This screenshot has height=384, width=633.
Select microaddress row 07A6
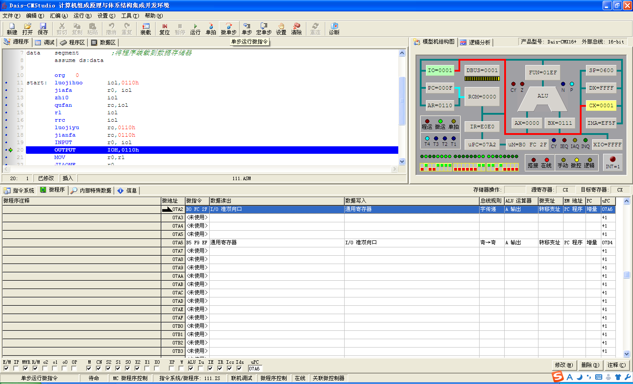click(x=309, y=243)
